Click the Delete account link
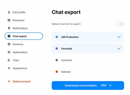This screenshot has height=95, width=130. 22,82
